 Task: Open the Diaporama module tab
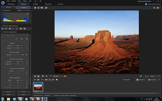point(48,4)
